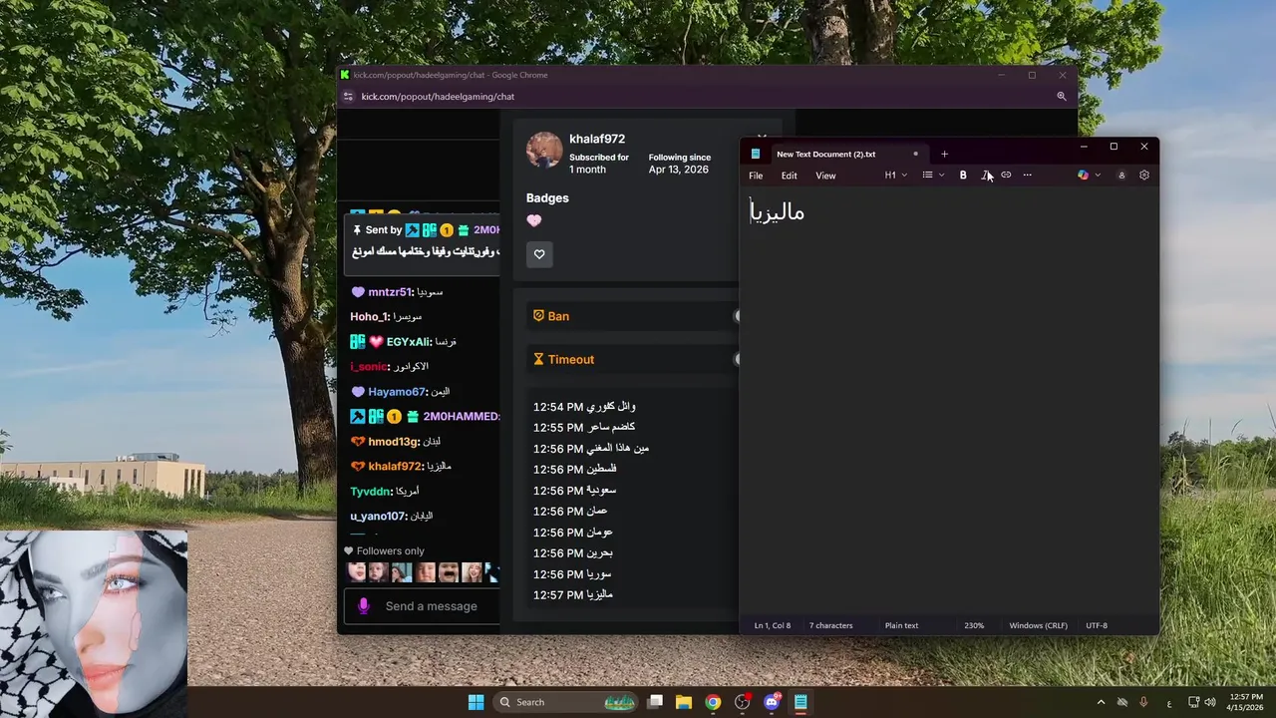Click the first emote in the emote row

click(x=356, y=572)
